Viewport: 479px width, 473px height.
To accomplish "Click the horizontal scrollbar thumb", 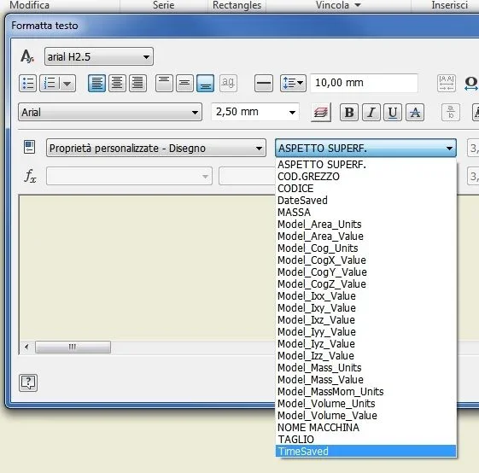I will (73, 347).
